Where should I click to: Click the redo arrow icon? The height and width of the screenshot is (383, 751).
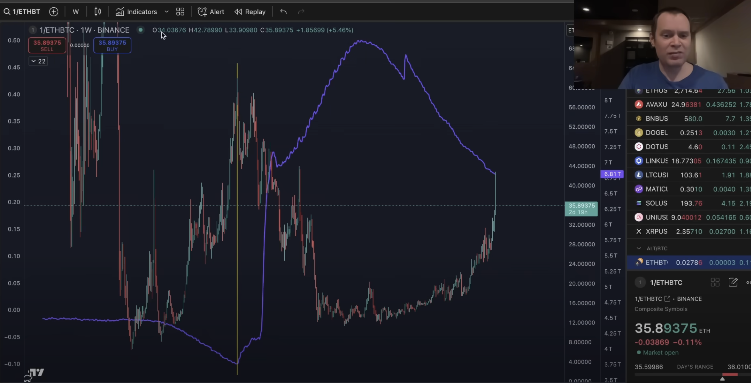point(301,12)
